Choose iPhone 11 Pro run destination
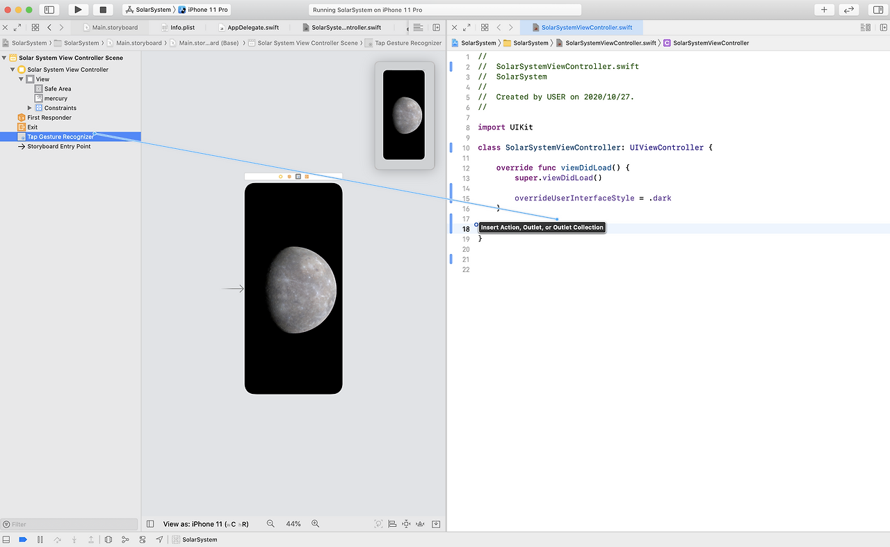This screenshot has width=890, height=547. [204, 10]
